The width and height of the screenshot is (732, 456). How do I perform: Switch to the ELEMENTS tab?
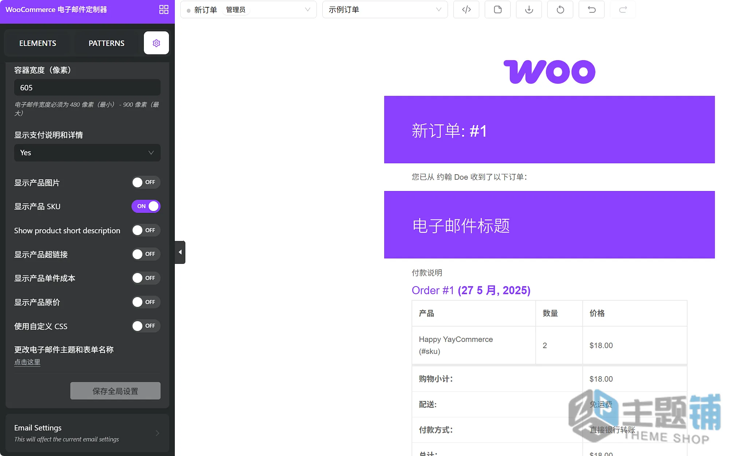[38, 43]
